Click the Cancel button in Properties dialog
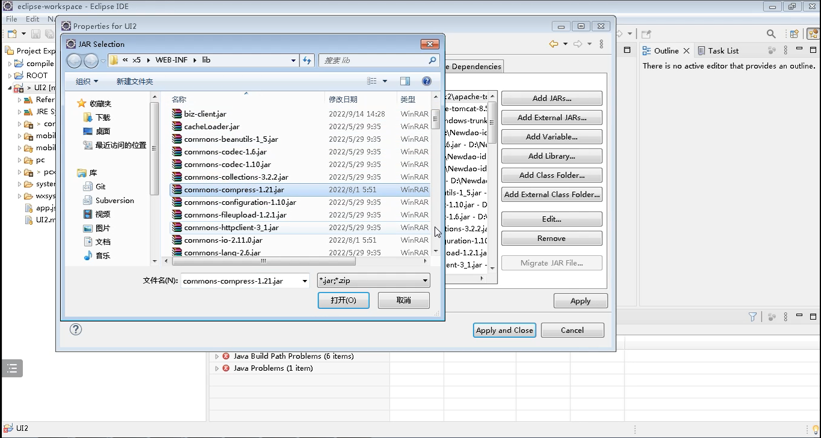Image resolution: width=821 pixels, height=438 pixels. tap(572, 330)
